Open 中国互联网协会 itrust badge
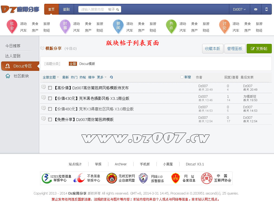Image resolution: width=274 pixels, height=207 pixels. tap(216, 178)
